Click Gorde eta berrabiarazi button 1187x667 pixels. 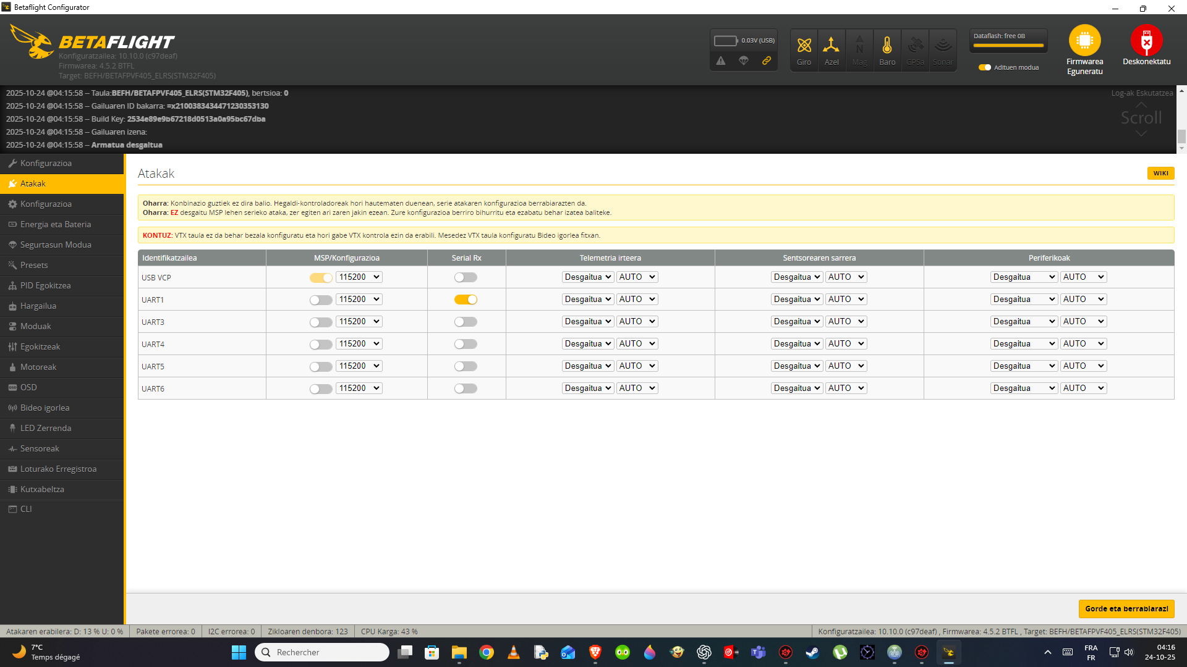click(x=1126, y=608)
